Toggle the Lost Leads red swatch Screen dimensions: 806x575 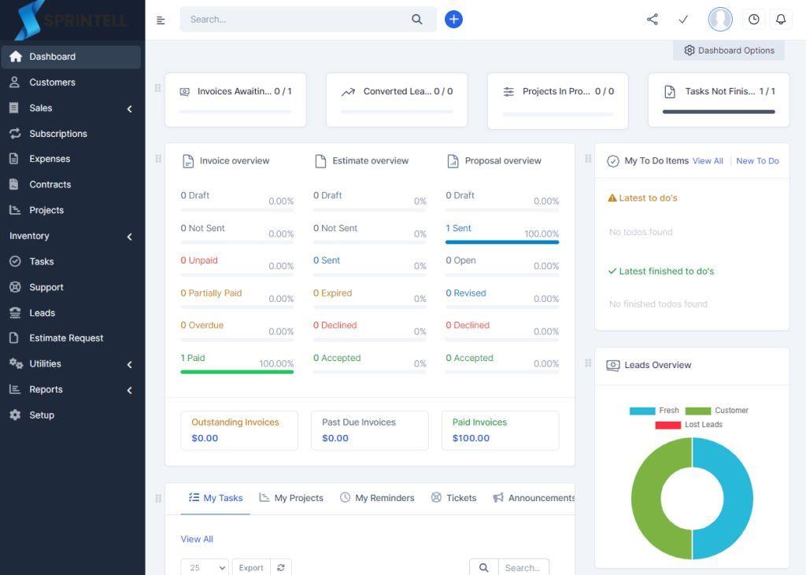[667, 425]
